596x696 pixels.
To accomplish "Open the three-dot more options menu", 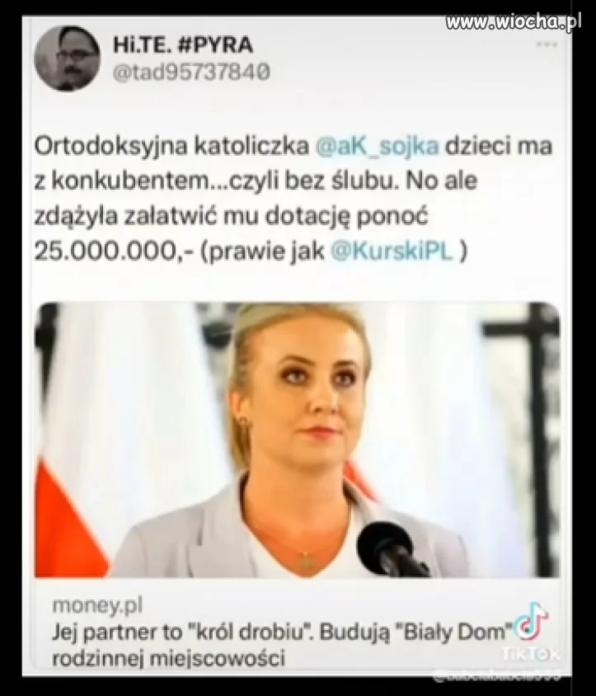I will pyautogui.click(x=547, y=44).
